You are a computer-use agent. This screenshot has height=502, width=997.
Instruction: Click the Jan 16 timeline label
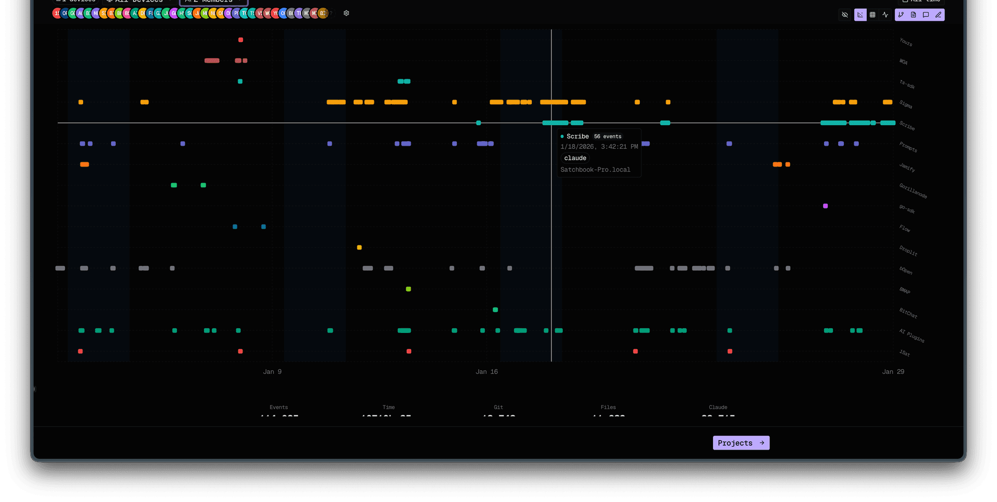[x=487, y=371]
